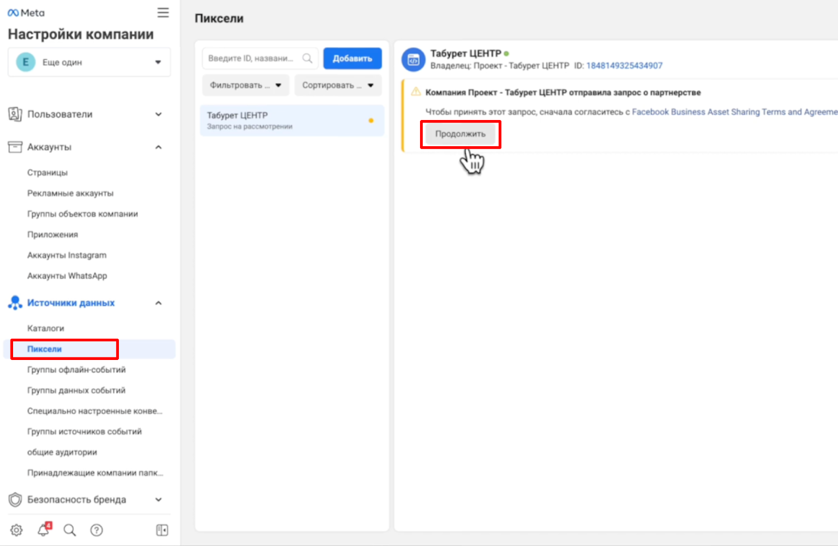Open Рекламные аккаунты
838x546 pixels.
(70, 193)
